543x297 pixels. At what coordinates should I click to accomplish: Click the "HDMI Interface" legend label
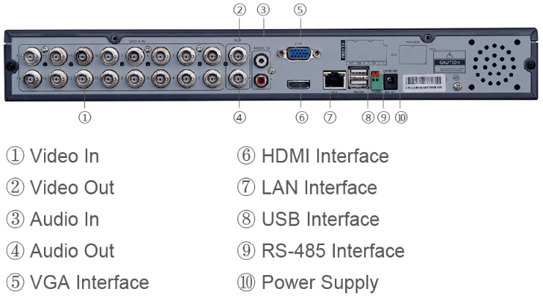[325, 156]
